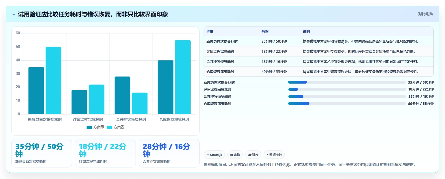445x179 pixels.
Task: Click the 维度 column header
Action: point(210,31)
